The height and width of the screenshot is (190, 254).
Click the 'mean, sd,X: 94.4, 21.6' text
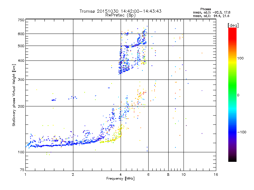[x=211, y=16]
